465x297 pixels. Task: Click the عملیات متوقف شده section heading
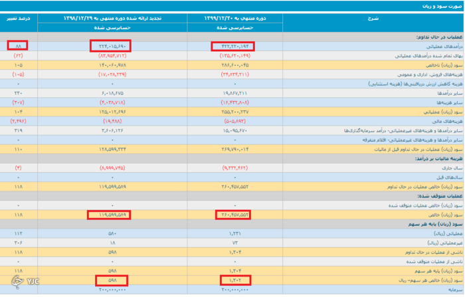click(x=440, y=197)
